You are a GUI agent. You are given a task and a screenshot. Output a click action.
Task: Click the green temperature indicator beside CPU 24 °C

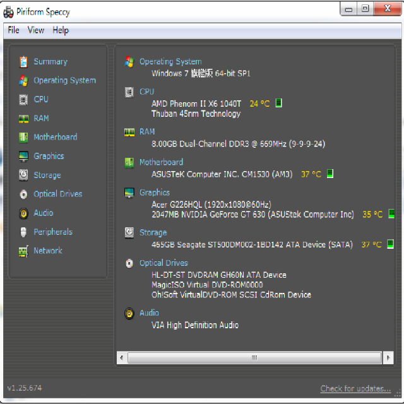[278, 103]
